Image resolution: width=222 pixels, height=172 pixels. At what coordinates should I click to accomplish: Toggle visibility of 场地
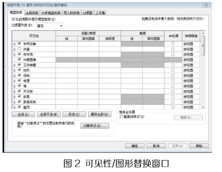pos(19,75)
